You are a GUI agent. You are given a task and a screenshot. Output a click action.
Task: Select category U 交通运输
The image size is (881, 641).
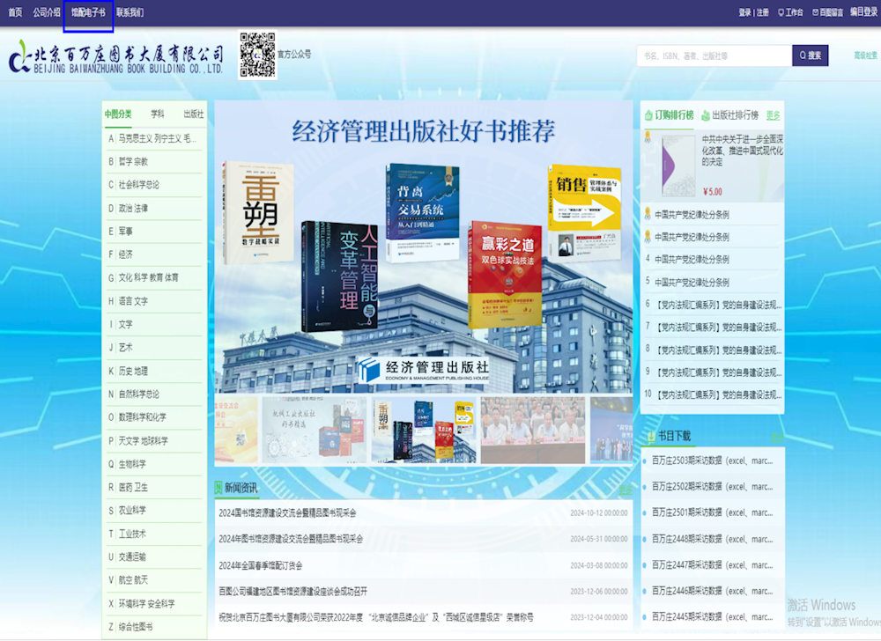(154, 556)
